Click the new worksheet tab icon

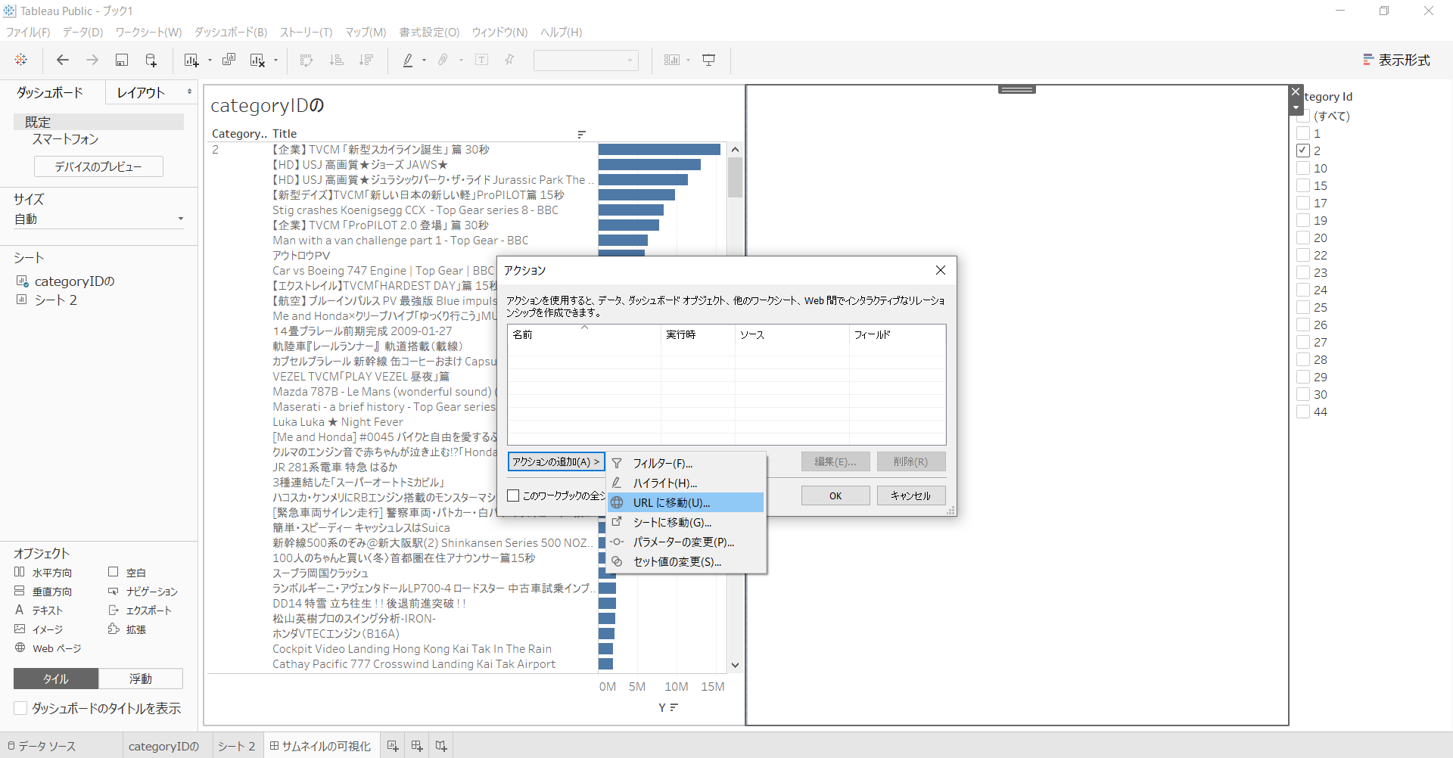pos(393,746)
